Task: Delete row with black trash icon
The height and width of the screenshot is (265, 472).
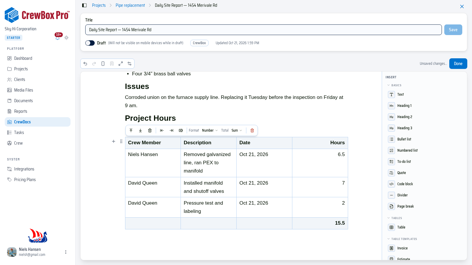Action: (150, 130)
